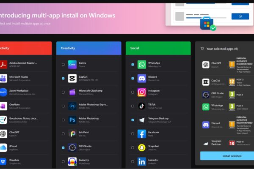Screen dimensions: 254x169
Task: Uncheck the WhatsApp checkbox
Action: 133,65
